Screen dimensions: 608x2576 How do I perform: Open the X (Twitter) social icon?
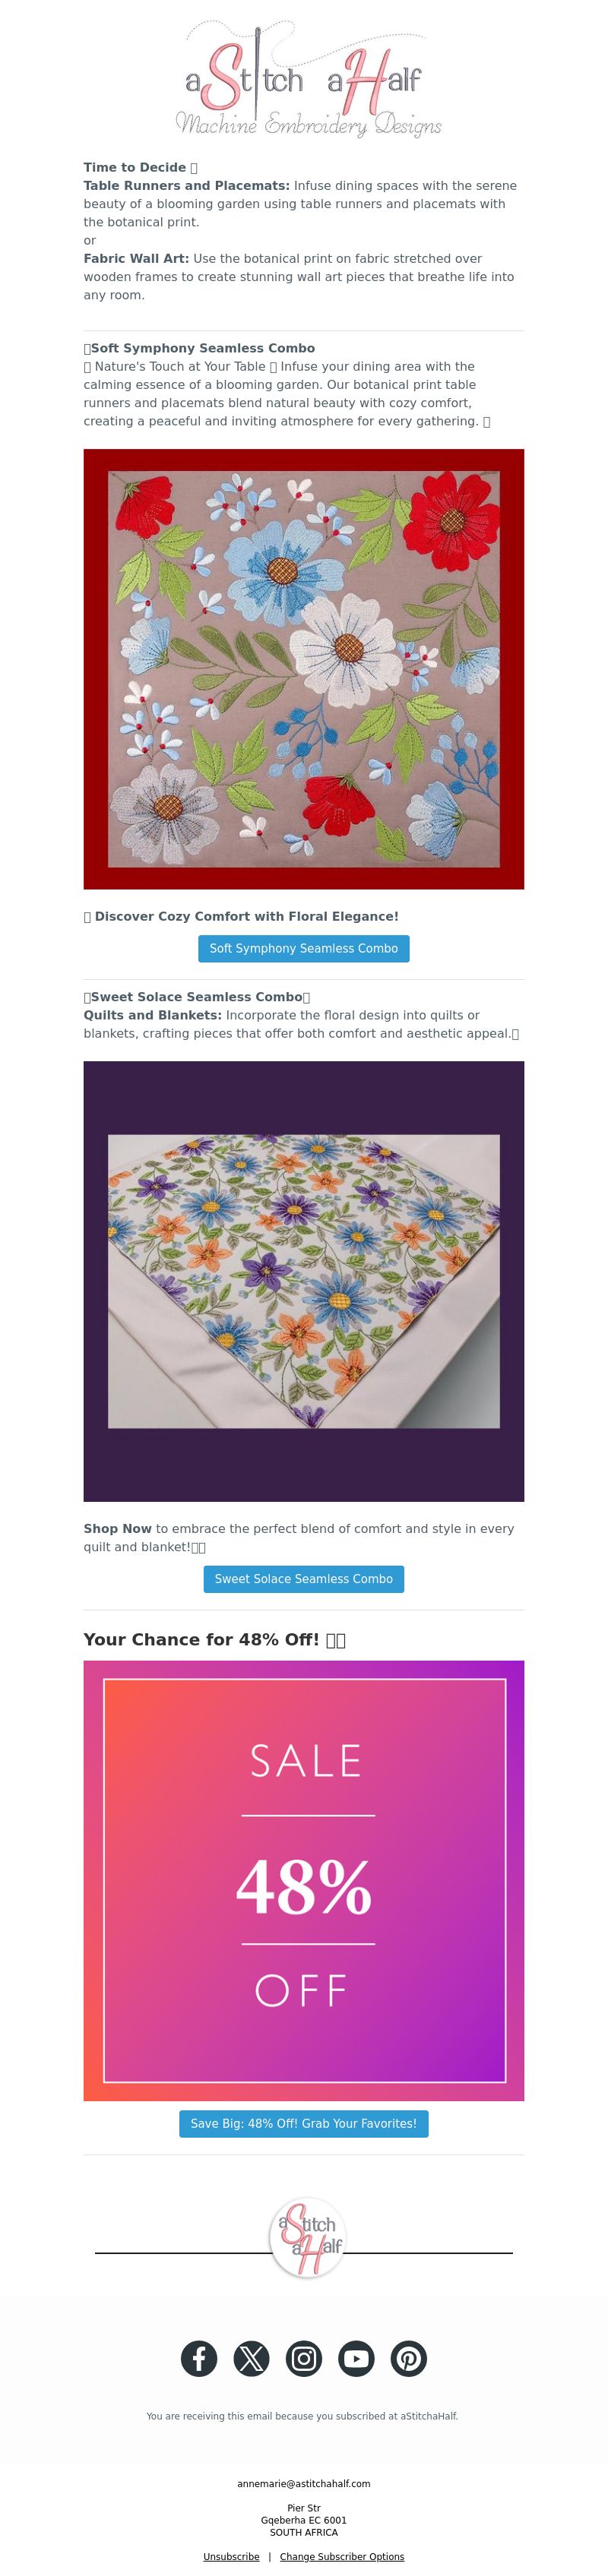(x=251, y=2359)
